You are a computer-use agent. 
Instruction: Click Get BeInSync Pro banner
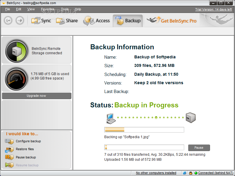tap(172, 21)
